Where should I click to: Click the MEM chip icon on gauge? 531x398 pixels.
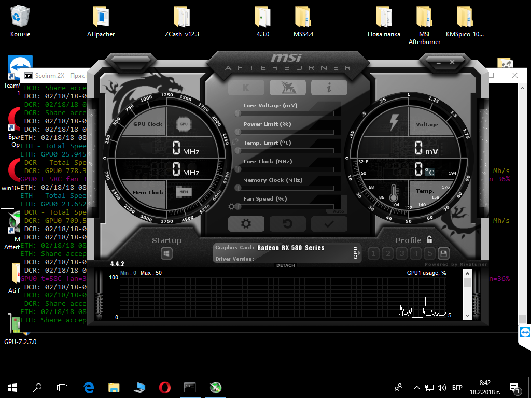pyautogui.click(x=184, y=192)
